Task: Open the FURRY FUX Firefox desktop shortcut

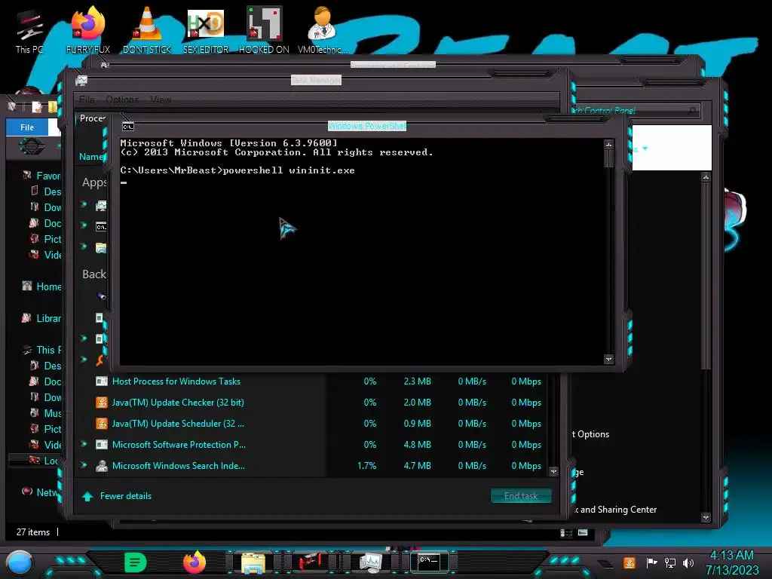Action: click(88, 30)
